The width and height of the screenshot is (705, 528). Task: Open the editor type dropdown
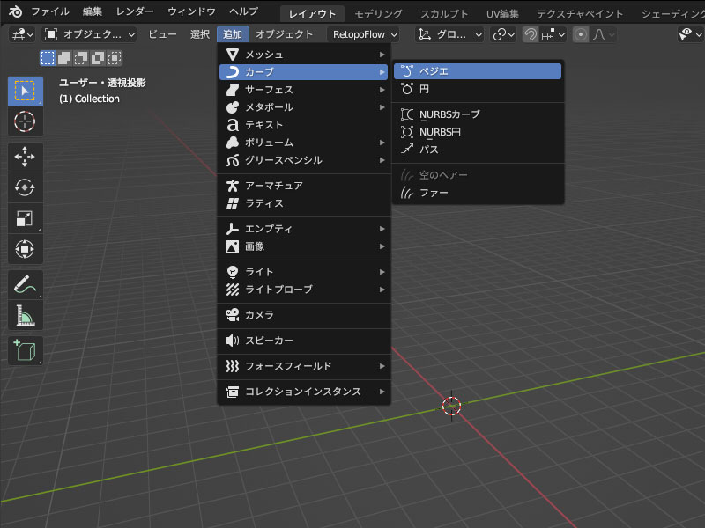click(x=22, y=34)
